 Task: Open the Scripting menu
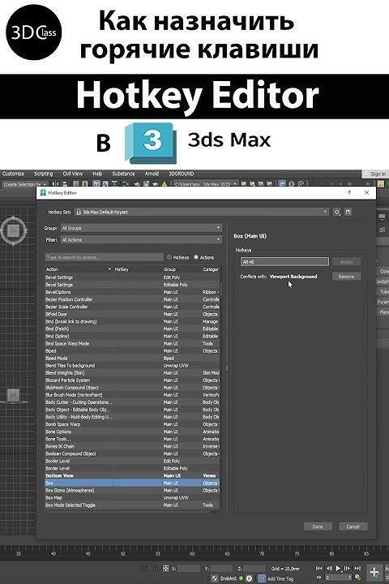click(44, 174)
